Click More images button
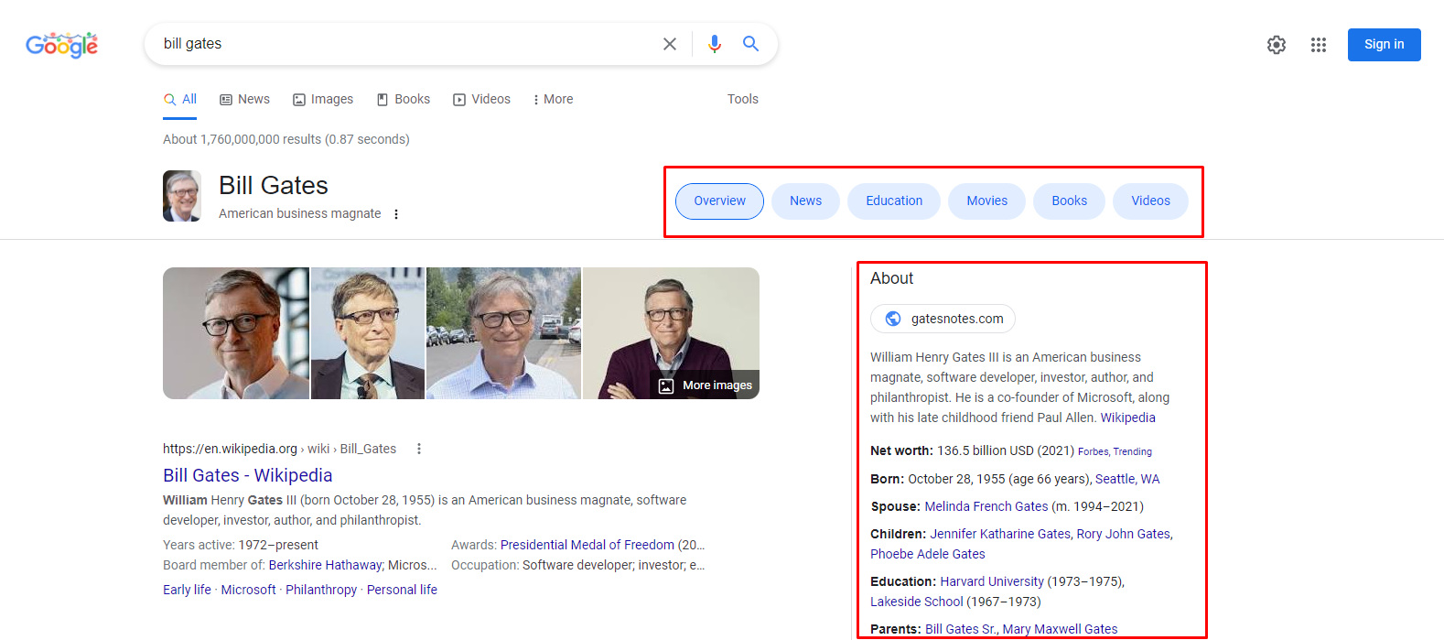The image size is (1444, 640). 706,385
